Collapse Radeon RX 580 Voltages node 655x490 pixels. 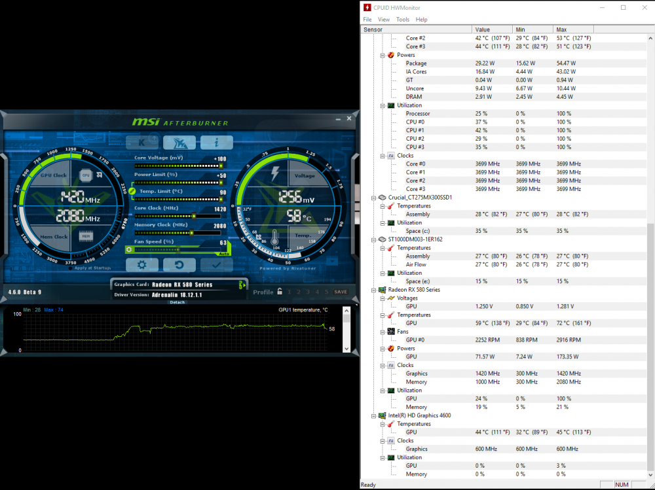pyautogui.click(x=383, y=298)
